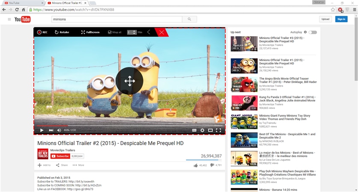This screenshot has width=358, height=192.
Task: Toggle closed captions CC button
Action: (x=194, y=130)
